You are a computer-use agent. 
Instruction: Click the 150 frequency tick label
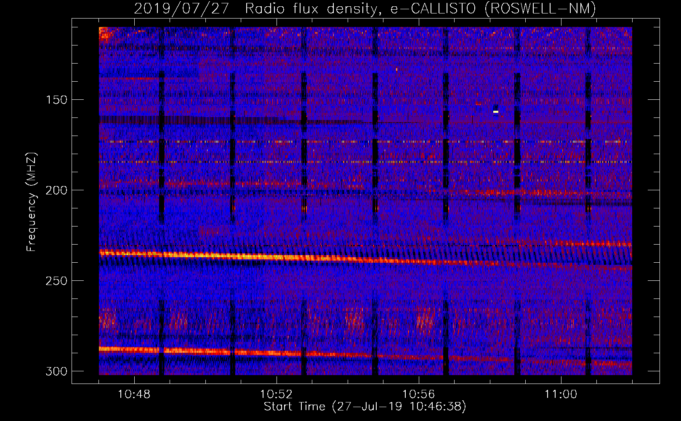(56, 100)
